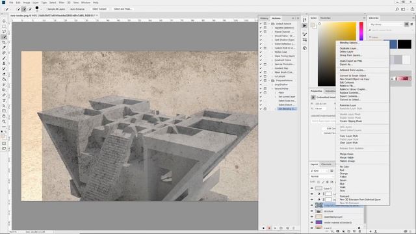Choose Rasterize Layer in context menu
The width and height of the screenshot is (416, 234).
coord(348,105)
